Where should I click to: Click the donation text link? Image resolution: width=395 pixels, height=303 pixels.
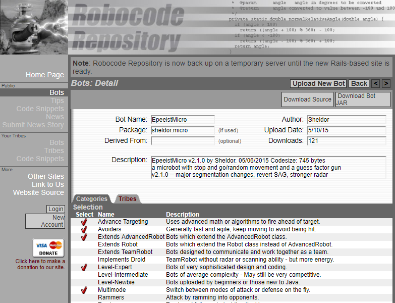pos(40,264)
